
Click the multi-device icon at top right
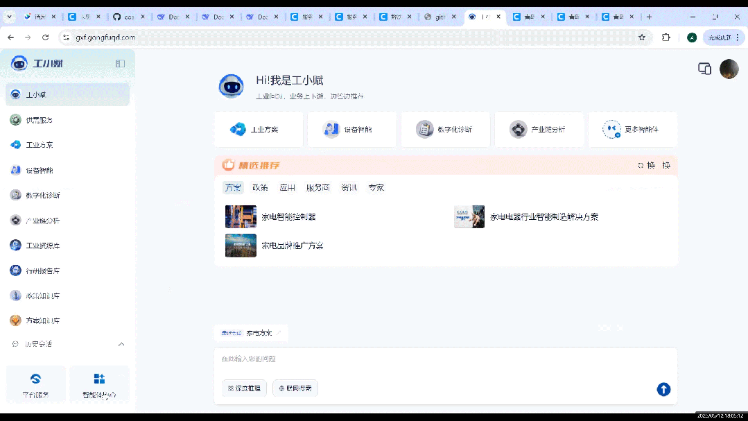[x=704, y=69]
